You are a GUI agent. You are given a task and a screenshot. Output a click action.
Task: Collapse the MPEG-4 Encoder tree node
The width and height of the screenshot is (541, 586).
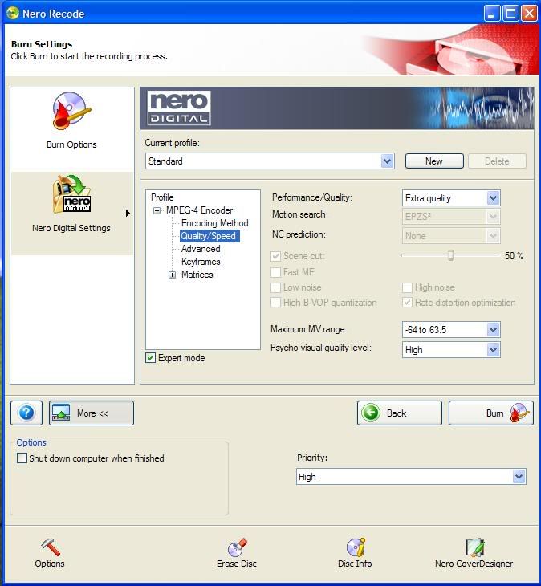pyautogui.click(x=157, y=210)
